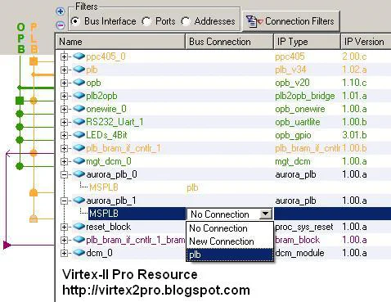Select the MSPLB item under aurora_plb_0
This screenshot has width=391, height=302.
point(104,187)
